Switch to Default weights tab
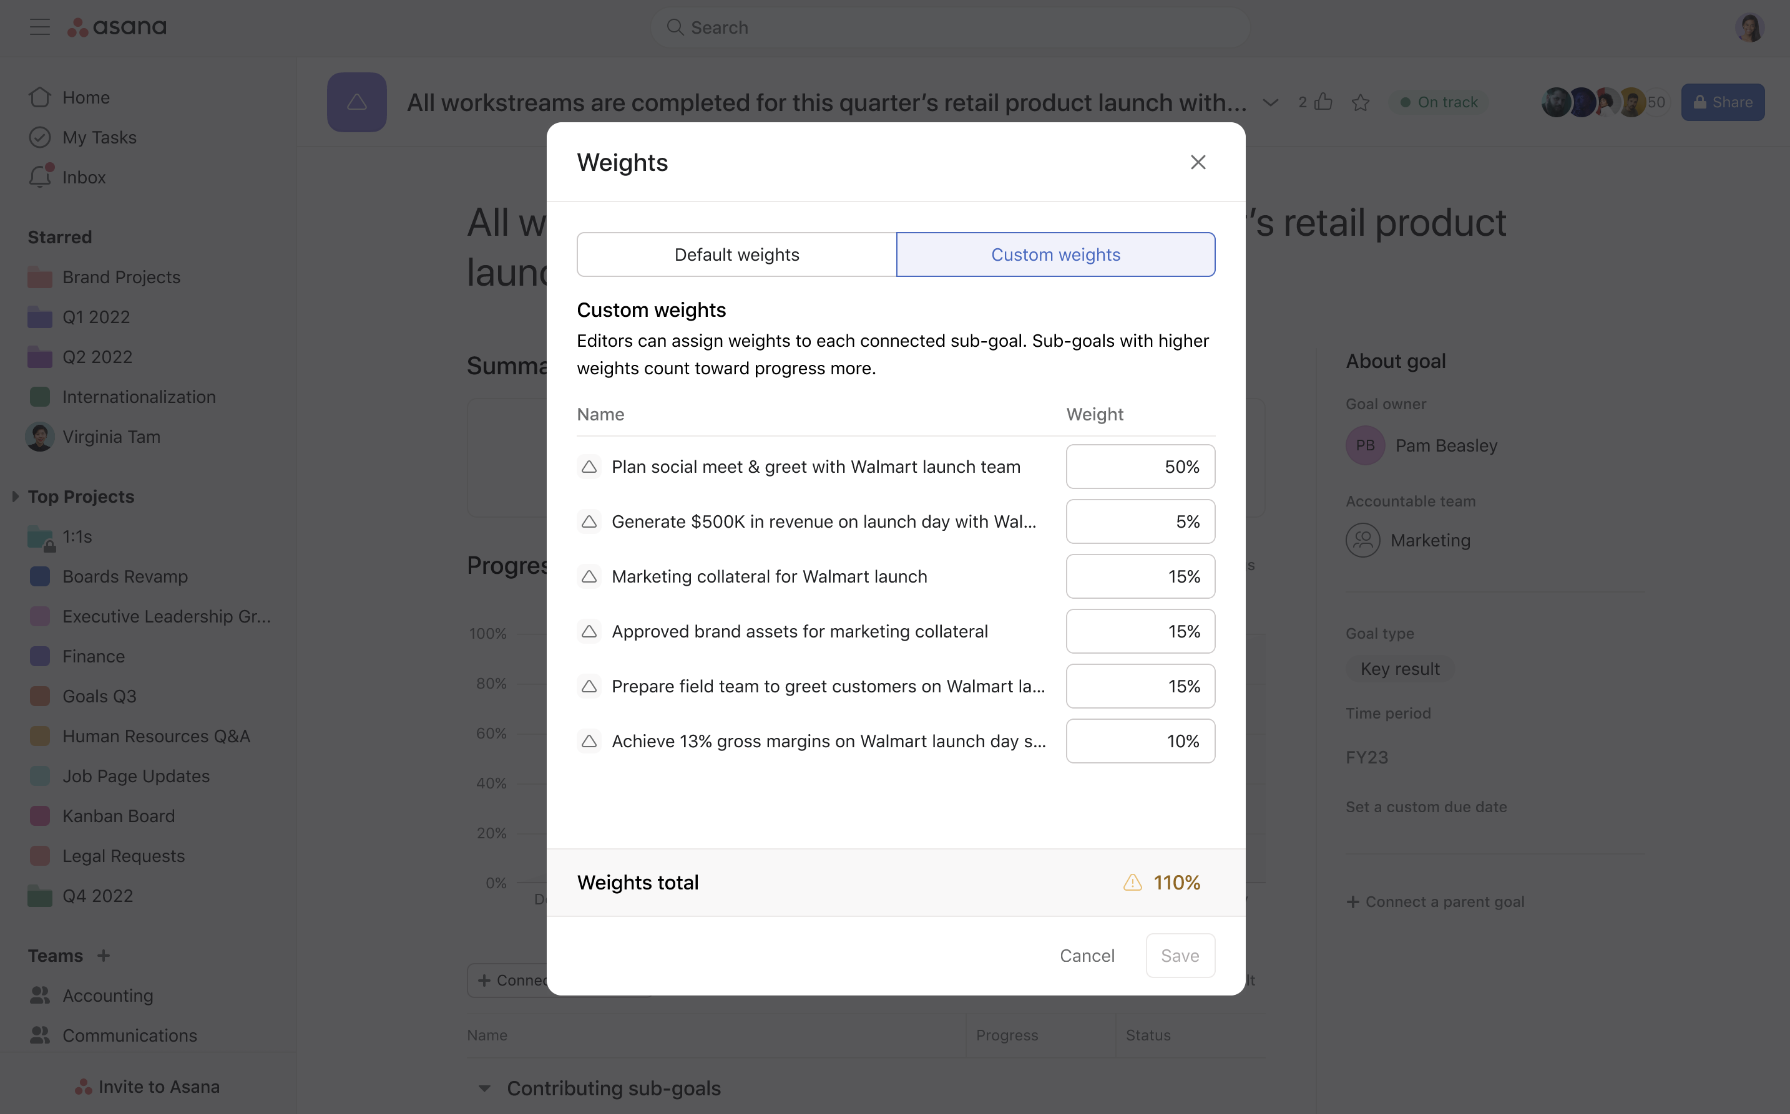The width and height of the screenshot is (1790, 1114). (x=736, y=254)
